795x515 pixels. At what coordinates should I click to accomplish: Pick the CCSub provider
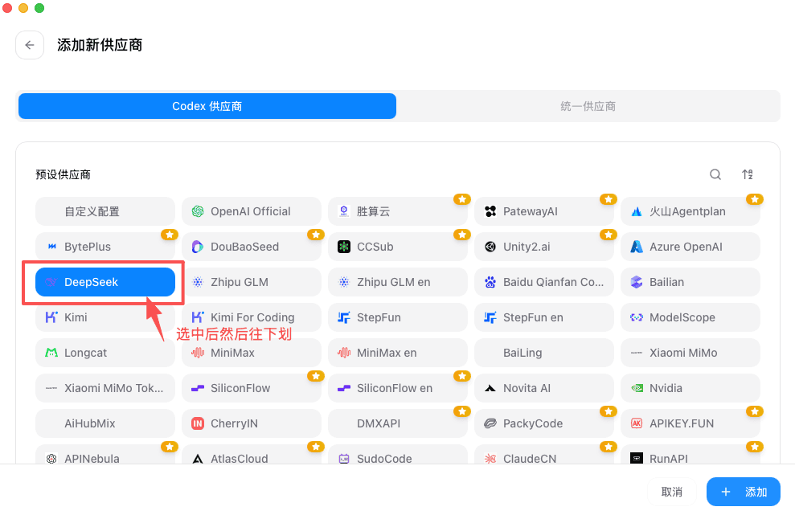tap(397, 247)
